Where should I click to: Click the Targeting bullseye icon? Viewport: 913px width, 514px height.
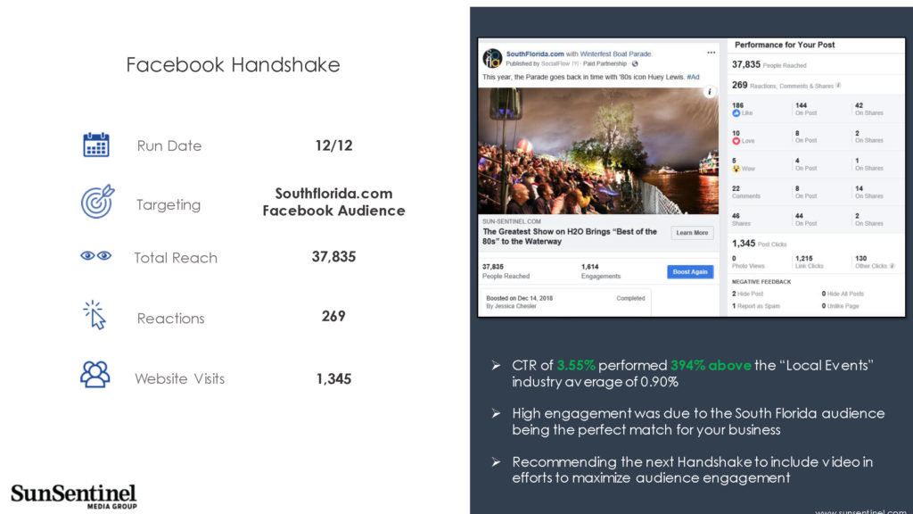point(97,202)
